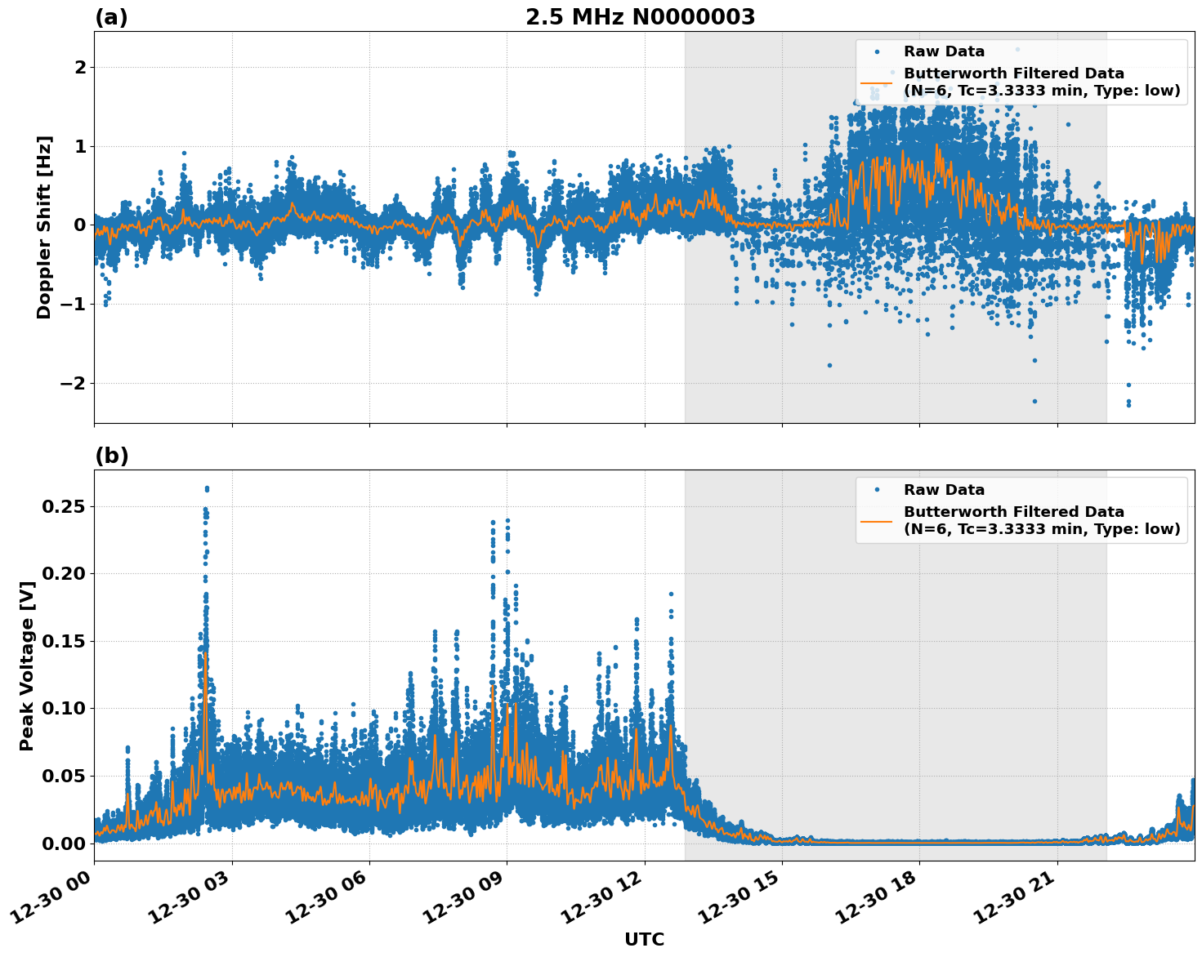
Task: Click the plot title "2.5 MHz N0000003"
Action: (x=640, y=17)
